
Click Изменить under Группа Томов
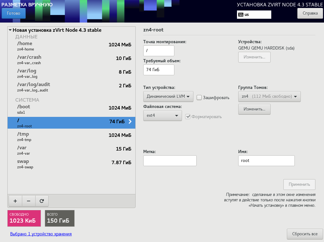(254, 109)
